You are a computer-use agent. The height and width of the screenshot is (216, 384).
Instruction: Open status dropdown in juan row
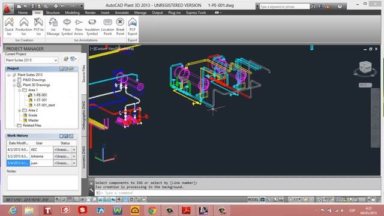(x=74, y=163)
